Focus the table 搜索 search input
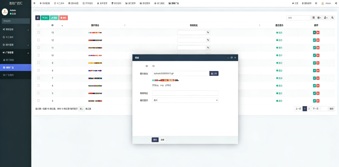The width and height of the screenshot is (339, 167). (x=299, y=18)
